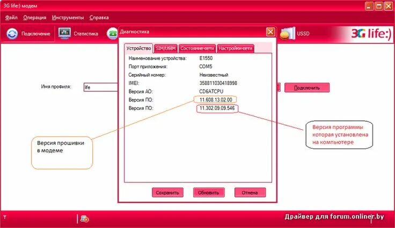
Task: Click the Обновить button
Action: pos(209,193)
